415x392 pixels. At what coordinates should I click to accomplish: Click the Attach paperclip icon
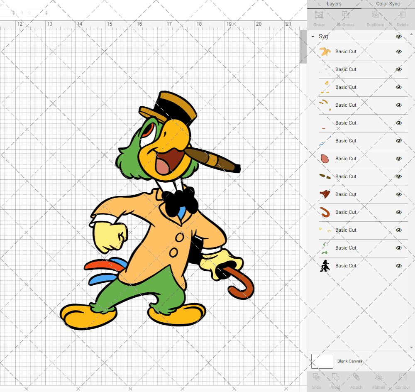(x=356, y=377)
